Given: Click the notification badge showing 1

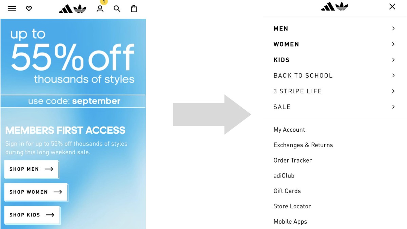Looking at the screenshot, I should click(x=103, y=3).
